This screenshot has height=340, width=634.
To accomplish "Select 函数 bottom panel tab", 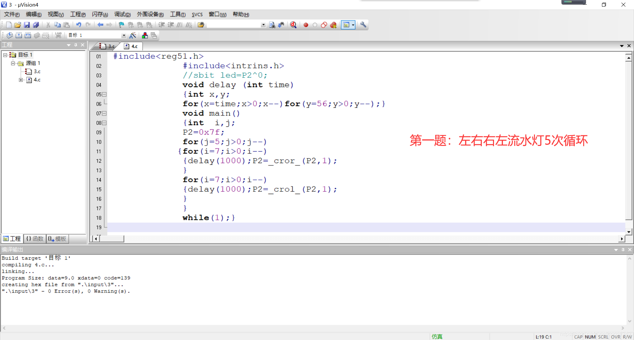I will tap(35, 239).
